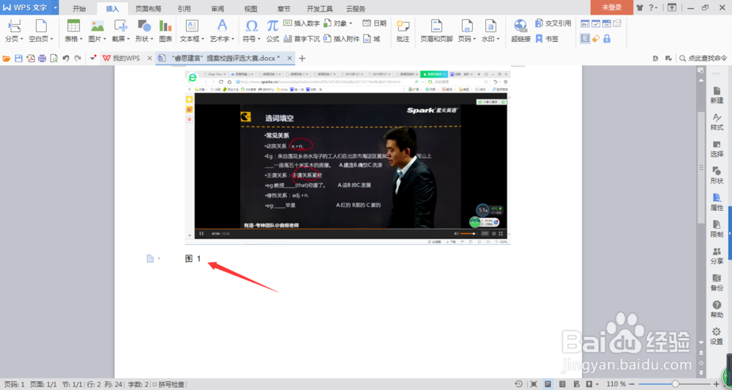Open 属性 in the side panel
Viewport: 732px width, 390px height.
tap(717, 202)
